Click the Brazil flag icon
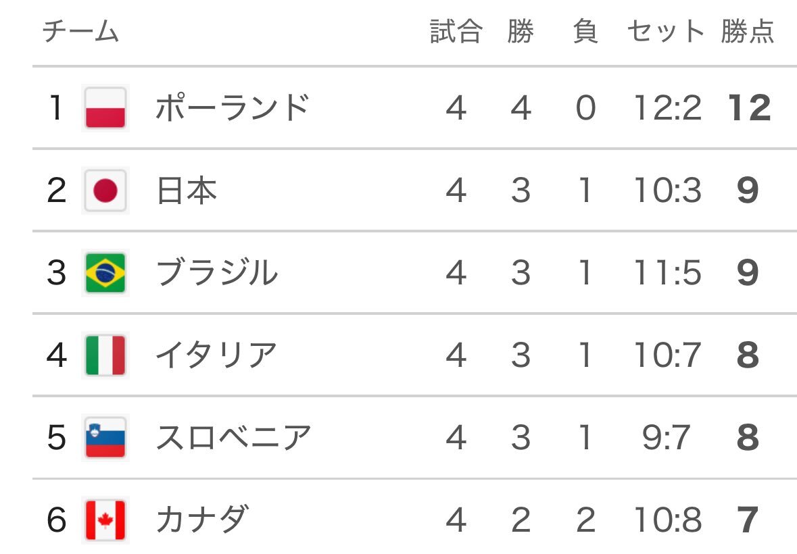 pos(105,273)
